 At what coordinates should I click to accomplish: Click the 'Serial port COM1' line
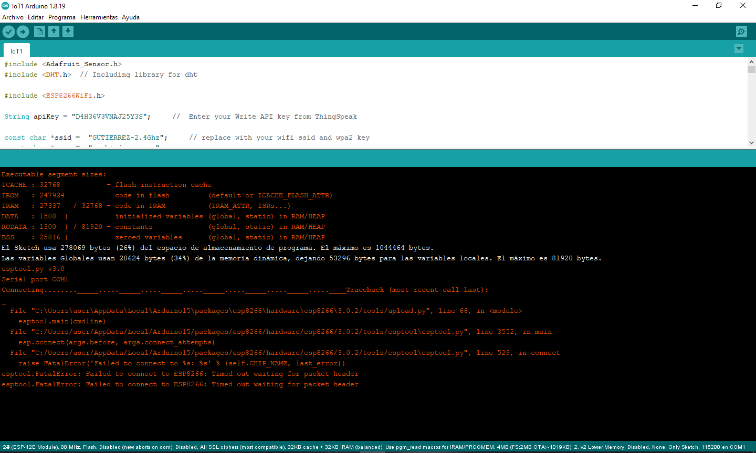point(35,279)
